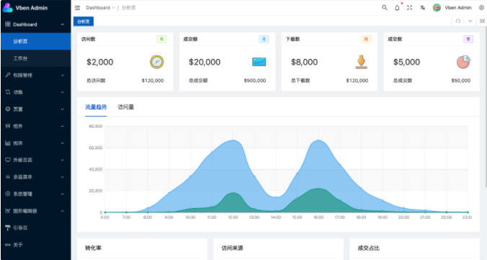
Task: Expand the 权限管理 sidebar menu
Action: click(35, 75)
